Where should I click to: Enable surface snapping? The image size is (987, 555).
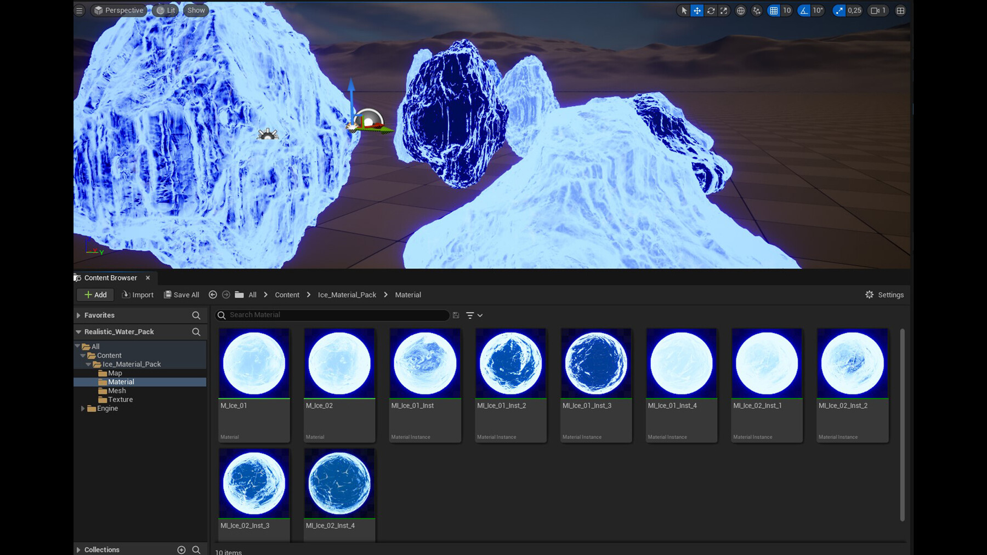click(757, 10)
